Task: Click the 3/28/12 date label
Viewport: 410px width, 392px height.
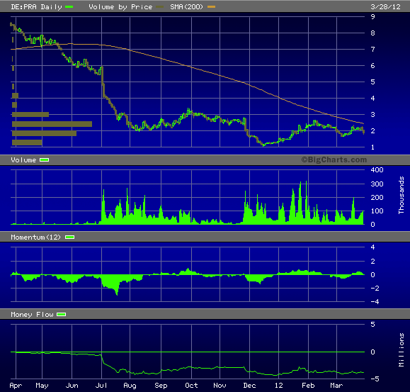Action: [x=385, y=7]
